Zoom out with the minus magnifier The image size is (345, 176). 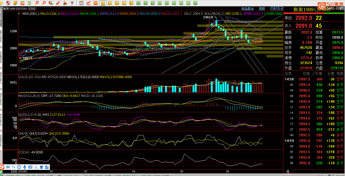[44, 3]
